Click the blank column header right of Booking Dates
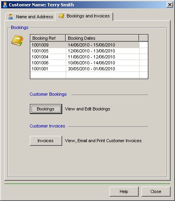The width and height of the screenshot is (175, 201). (x=144, y=38)
